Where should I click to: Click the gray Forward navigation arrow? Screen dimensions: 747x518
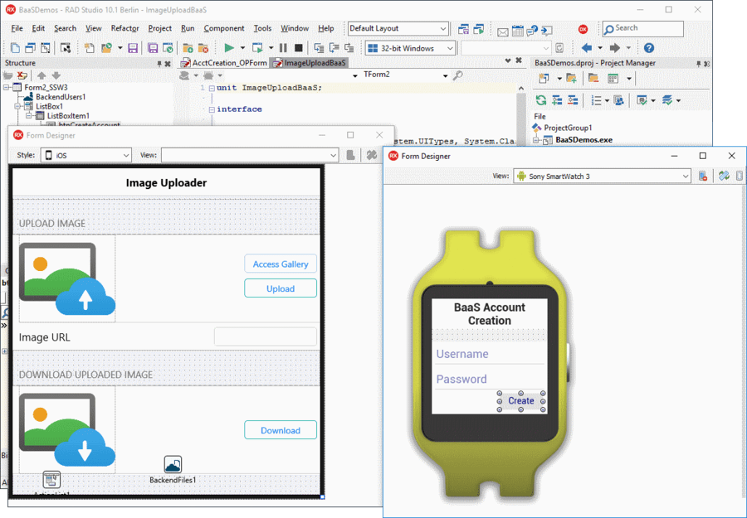[x=615, y=48]
